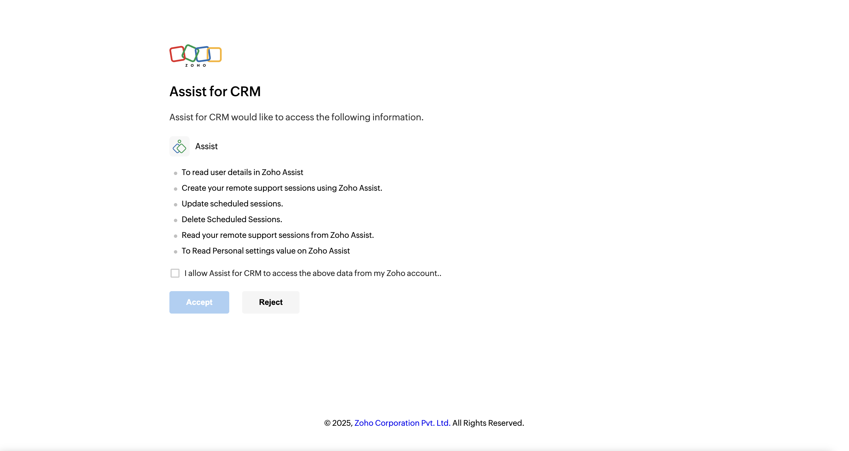Click the 'I allow Assist for CRM' label text
849x451 pixels.
(x=312, y=273)
